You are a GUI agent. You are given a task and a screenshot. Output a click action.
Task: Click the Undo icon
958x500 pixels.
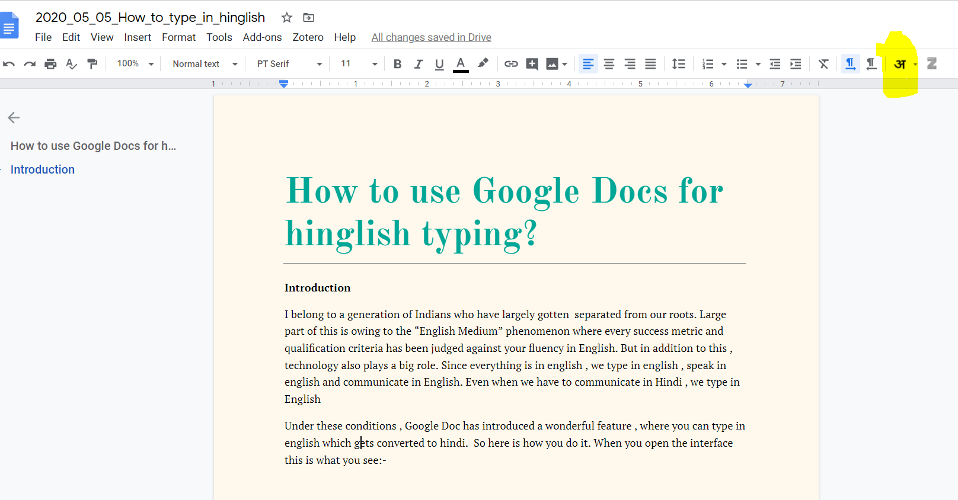9,64
